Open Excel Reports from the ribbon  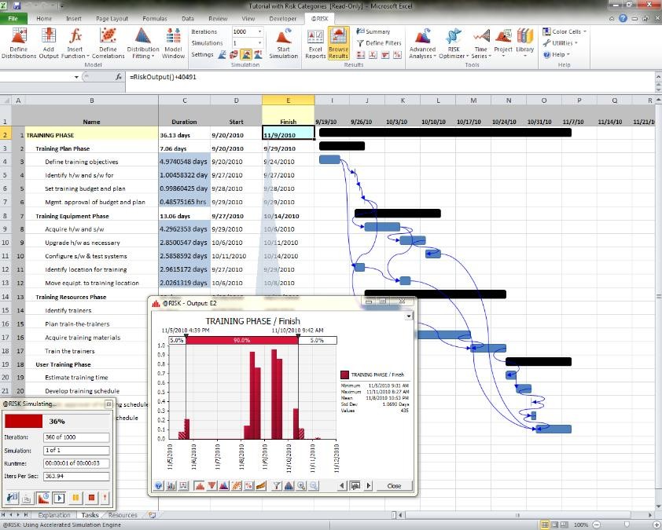click(x=315, y=41)
